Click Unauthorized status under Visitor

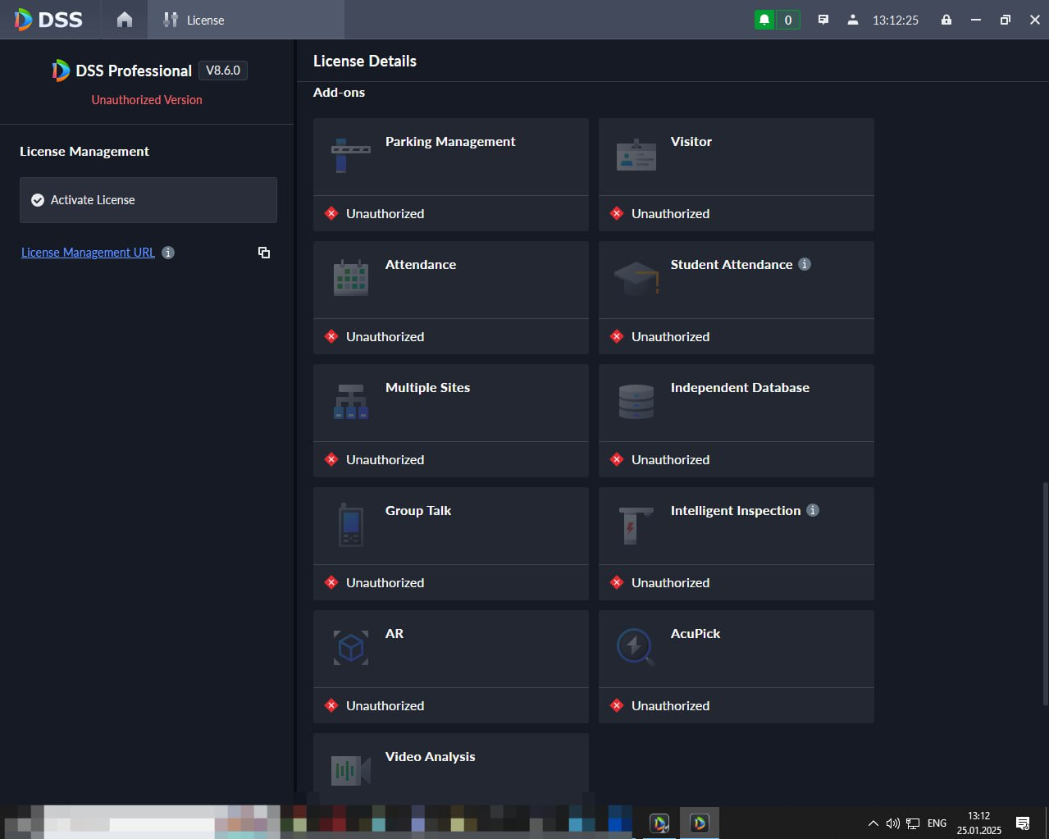coord(670,213)
